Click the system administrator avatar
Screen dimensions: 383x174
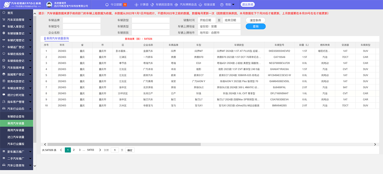[x=49, y=5]
